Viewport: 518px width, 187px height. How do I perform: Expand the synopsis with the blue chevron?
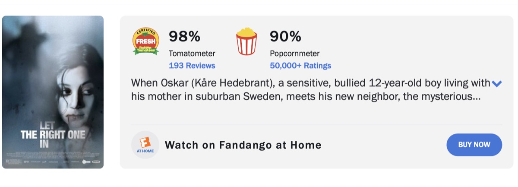click(497, 84)
